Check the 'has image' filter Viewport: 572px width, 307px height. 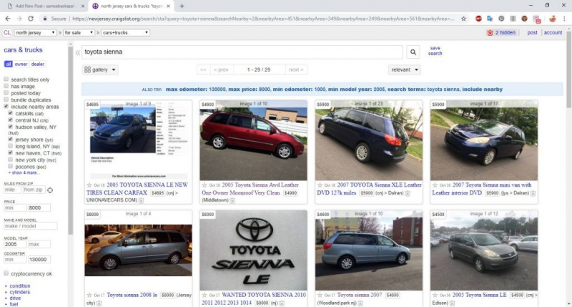tap(6, 87)
